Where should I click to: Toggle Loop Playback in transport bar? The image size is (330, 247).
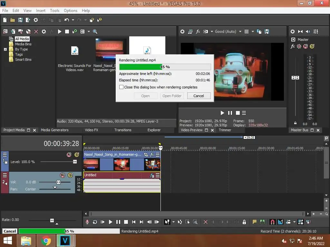pos(95,222)
